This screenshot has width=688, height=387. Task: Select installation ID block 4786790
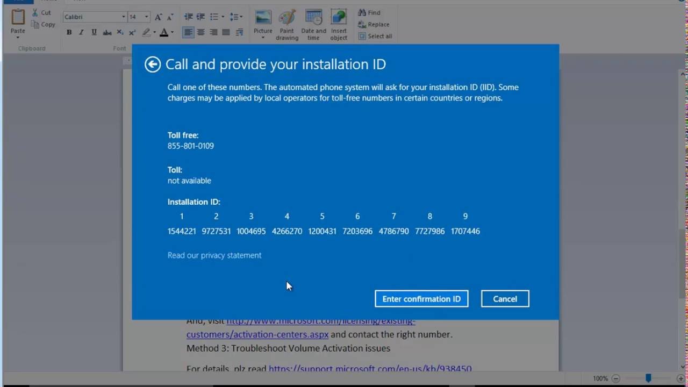393,231
